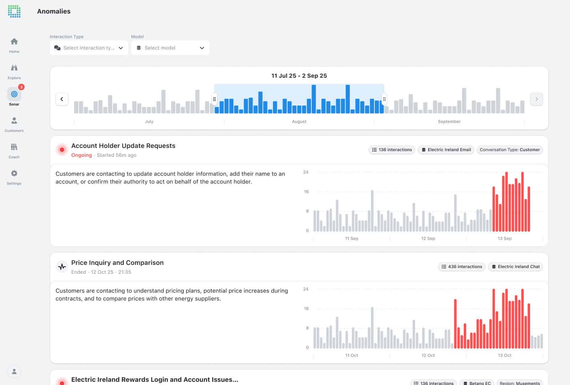Click the Account Holder Update Requests title
Viewport: 570px width, 385px height.
point(123,145)
